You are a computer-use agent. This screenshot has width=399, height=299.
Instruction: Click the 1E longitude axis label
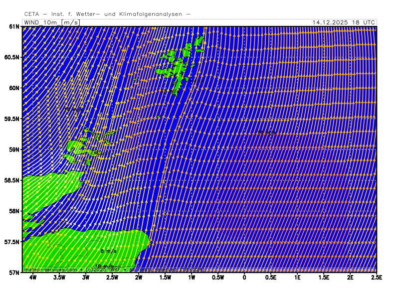tap(297, 277)
